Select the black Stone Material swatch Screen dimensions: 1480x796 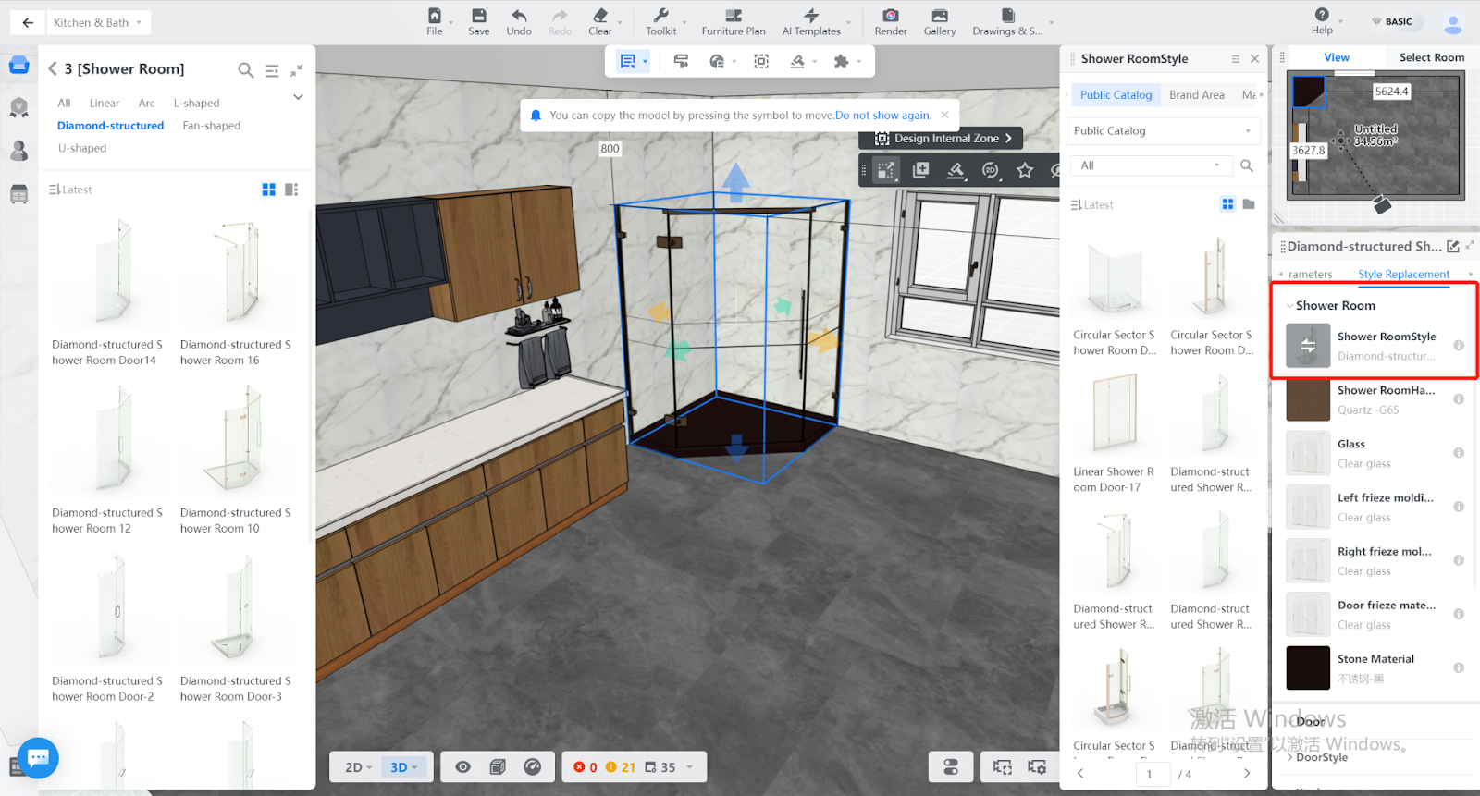1308,667
